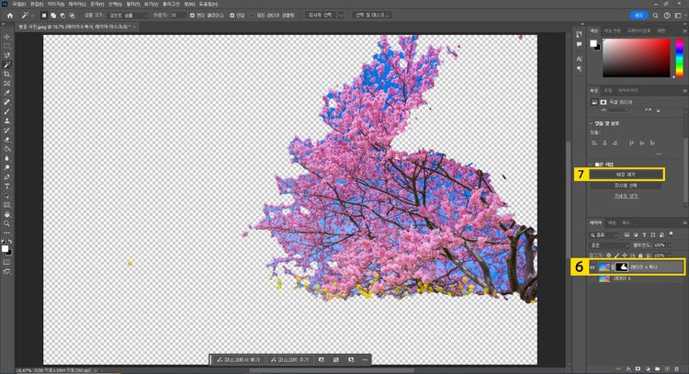This screenshot has width=689, height=374.
Task: Select the Dodge tool
Action: [6, 167]
